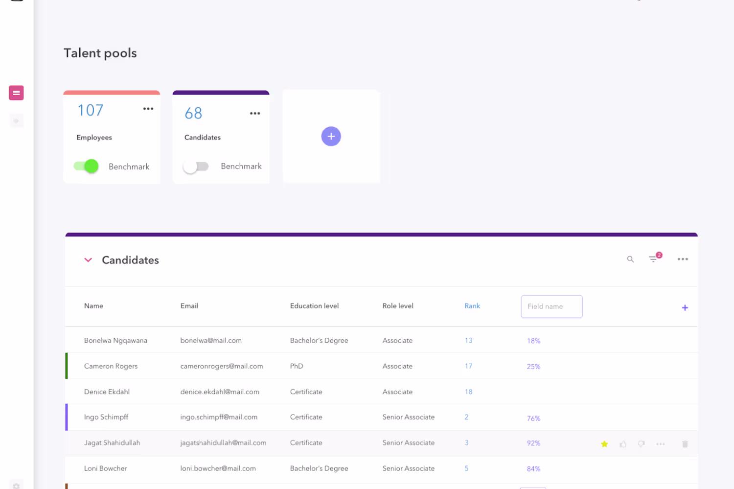Disable the Employees Benchmark toggle
Viewport: 734px width, 489px height.
tap(87, 166)
